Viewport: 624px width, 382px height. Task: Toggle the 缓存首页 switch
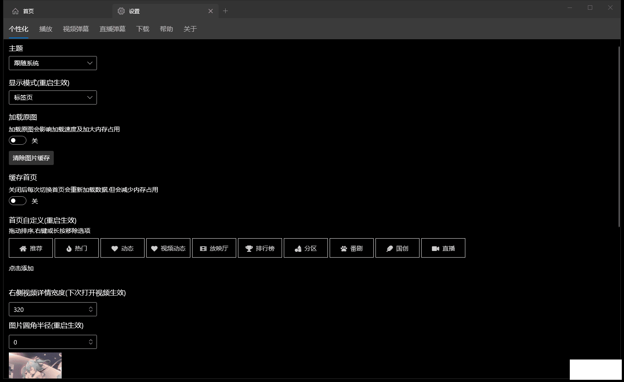tap(18, 201)
